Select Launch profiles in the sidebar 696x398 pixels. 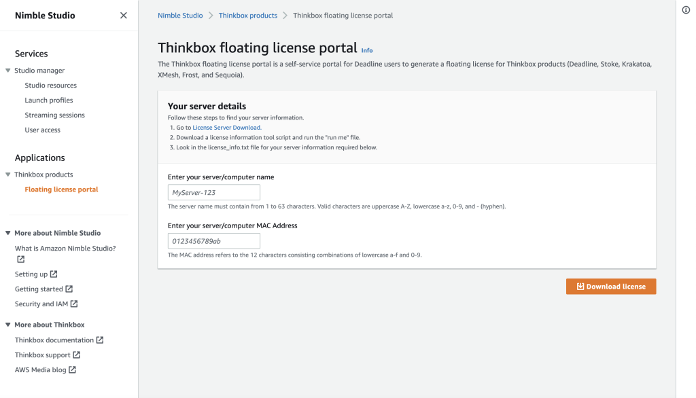point(49,100)
